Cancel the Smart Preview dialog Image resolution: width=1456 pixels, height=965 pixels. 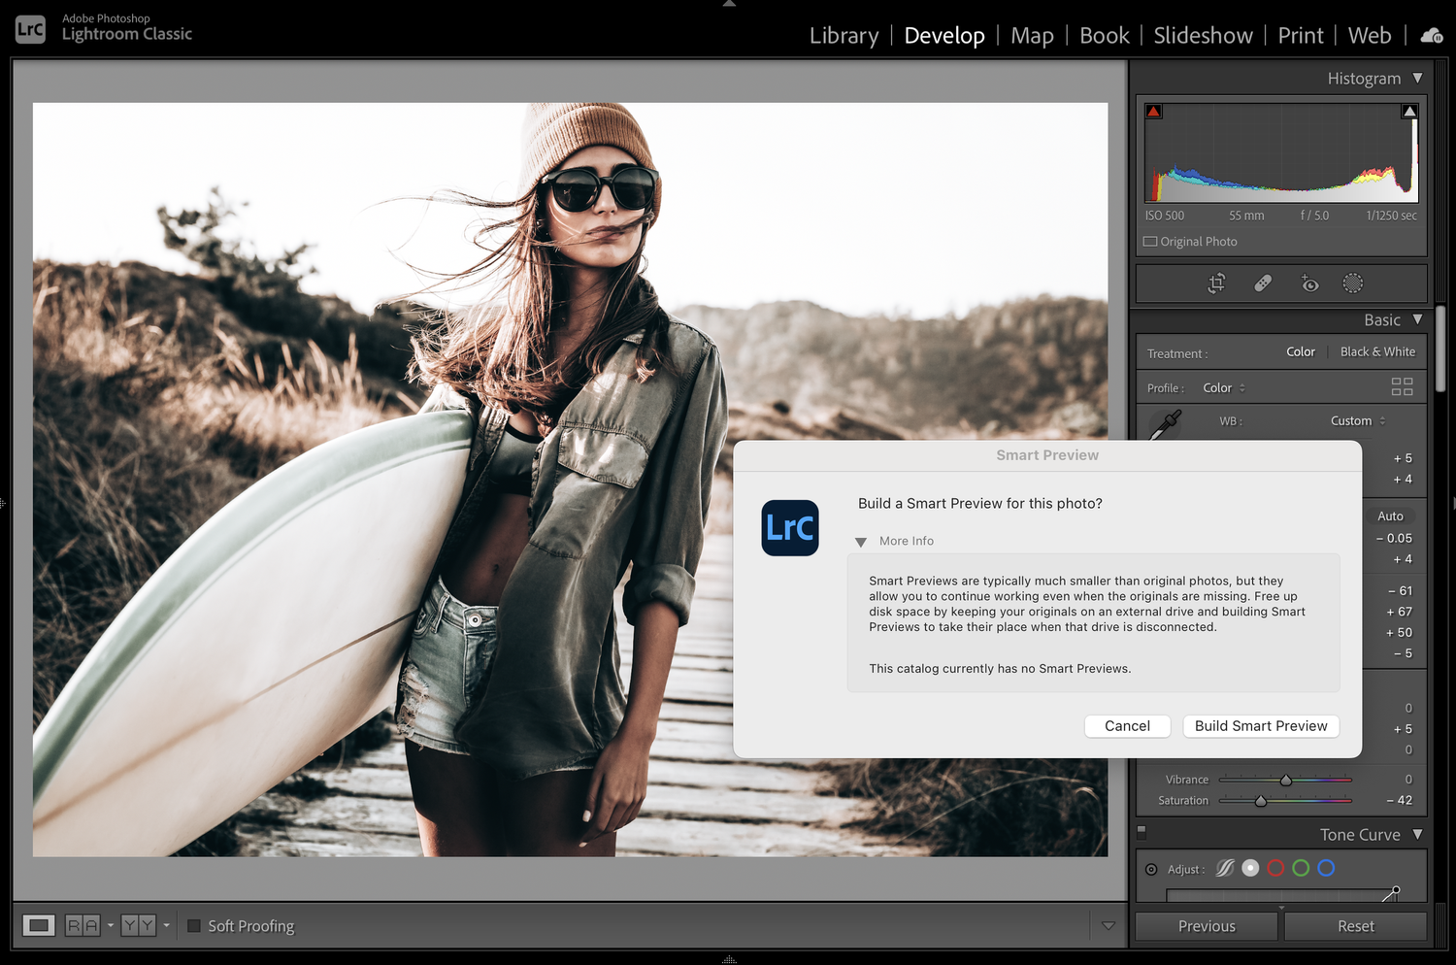click(1126, 725)
